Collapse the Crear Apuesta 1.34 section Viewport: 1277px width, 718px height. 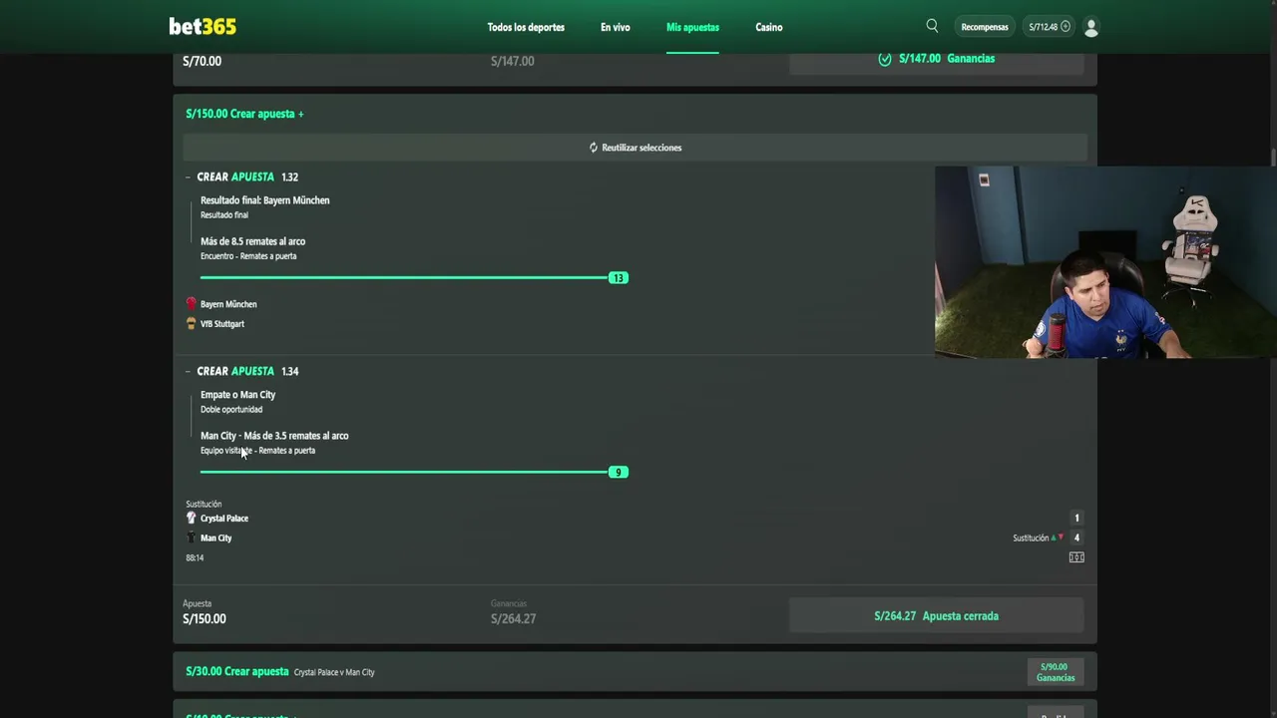(188, 371)
